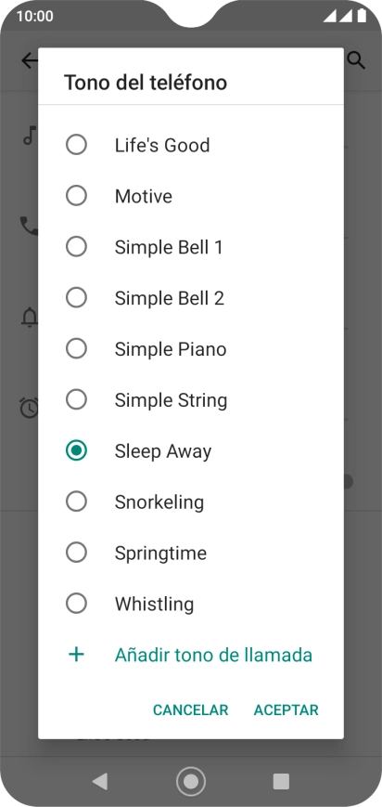Image resolution: width=382 pixels, height=807 pixels.
Task: Tap the back arrow icon behind dialog
Action: (30, 60)
